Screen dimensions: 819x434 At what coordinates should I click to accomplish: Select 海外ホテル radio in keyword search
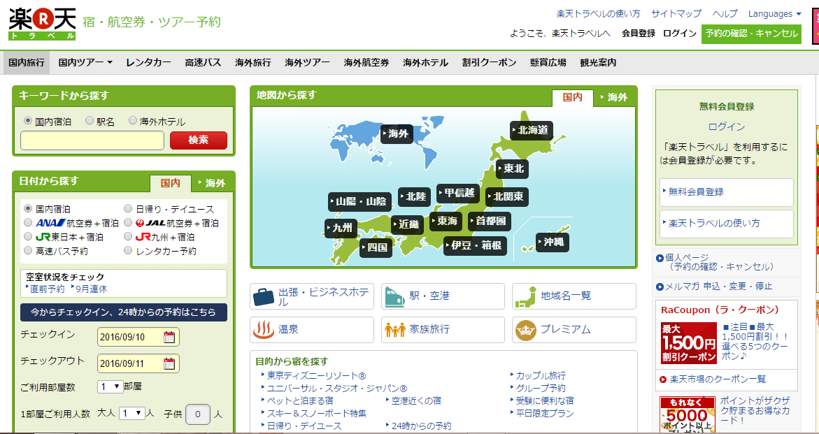(133, 121)
